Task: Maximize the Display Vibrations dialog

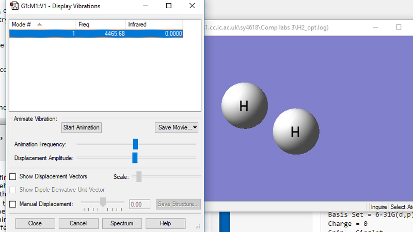Action: [x=169, y=6]
